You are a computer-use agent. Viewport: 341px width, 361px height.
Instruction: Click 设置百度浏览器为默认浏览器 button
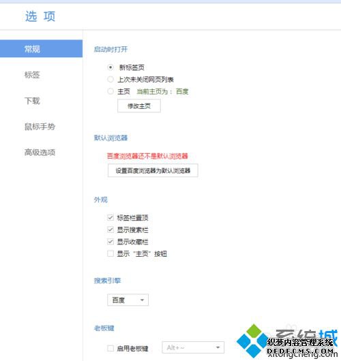click(153, 170)
